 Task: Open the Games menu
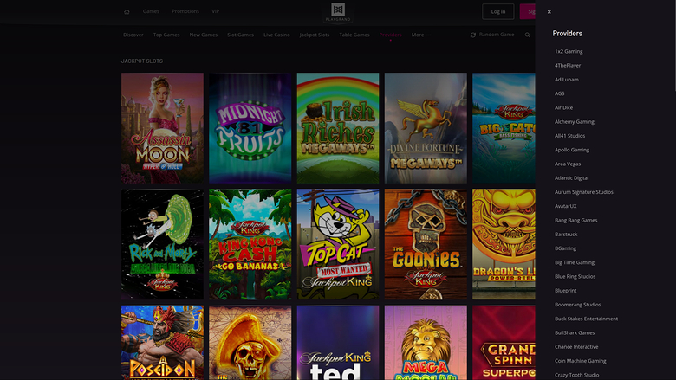[x=151, y=11]
